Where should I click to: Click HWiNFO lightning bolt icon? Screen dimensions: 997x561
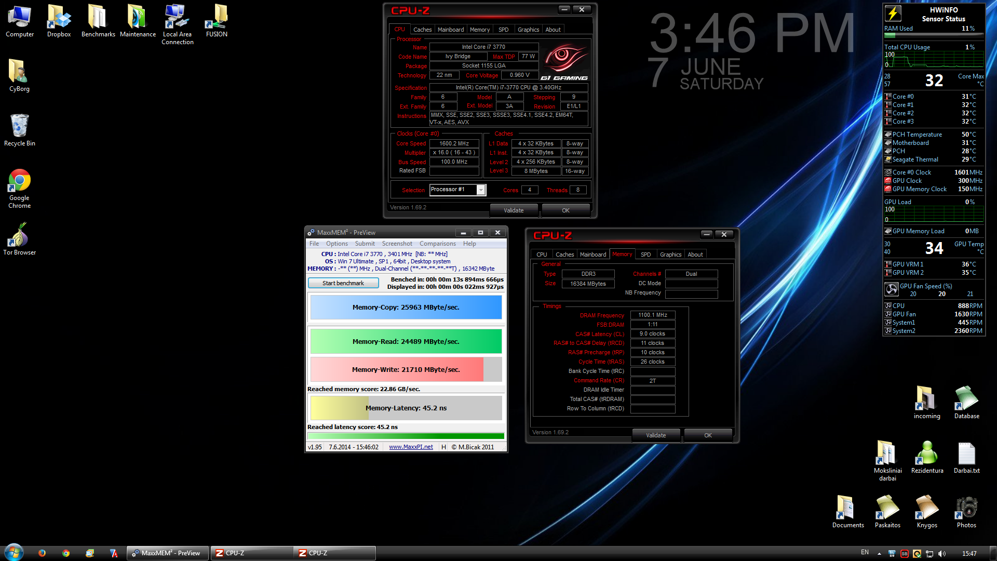coord(893,14)
